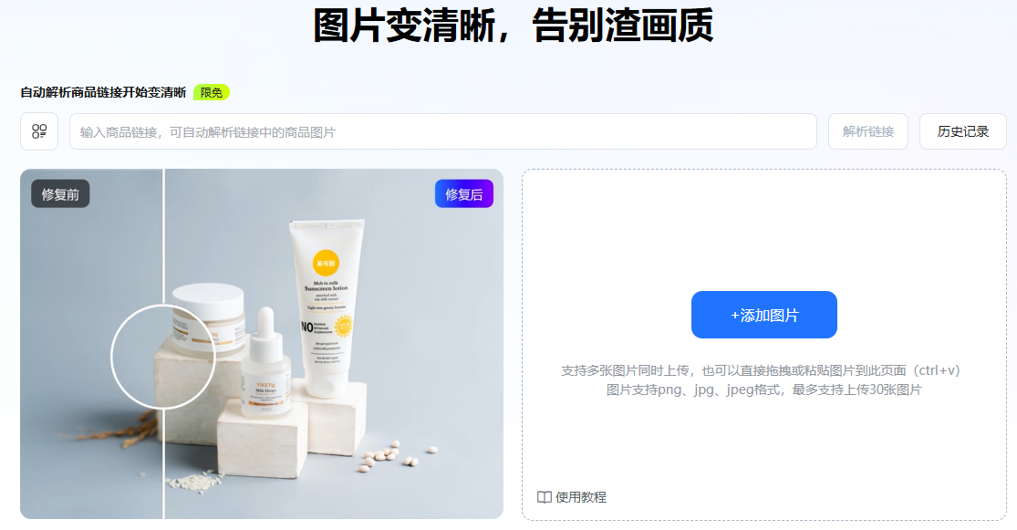Click the 修复后 gradient badge
This screenshot has width=1017, height=530.
click(463, 194)
